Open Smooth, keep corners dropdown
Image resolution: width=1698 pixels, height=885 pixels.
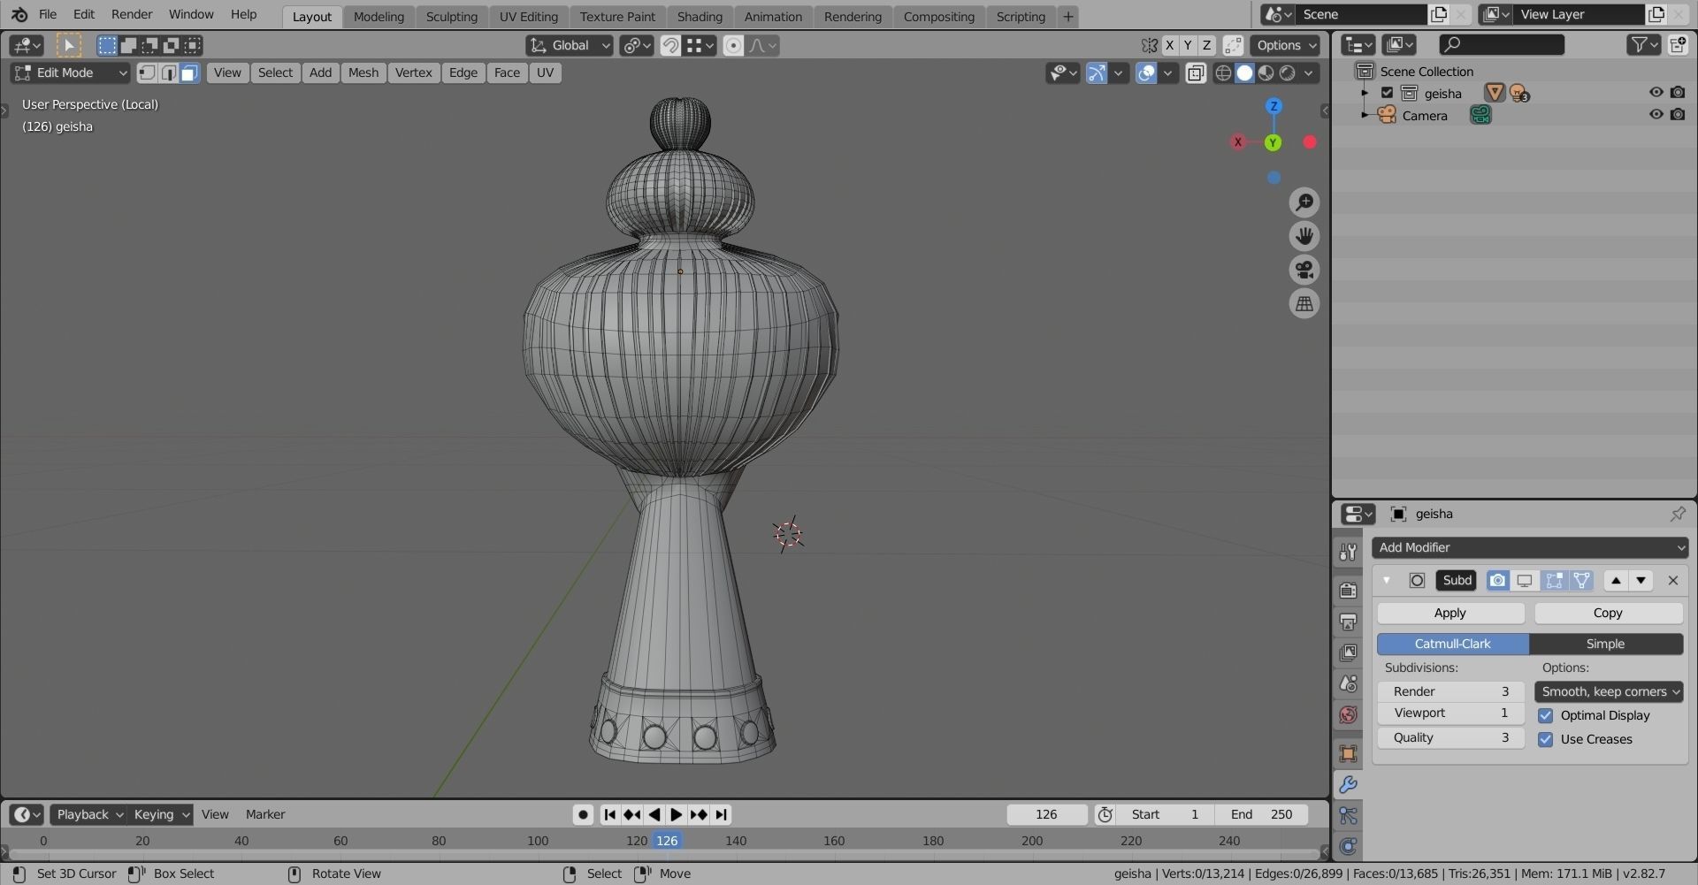[x=1609, y=691]
